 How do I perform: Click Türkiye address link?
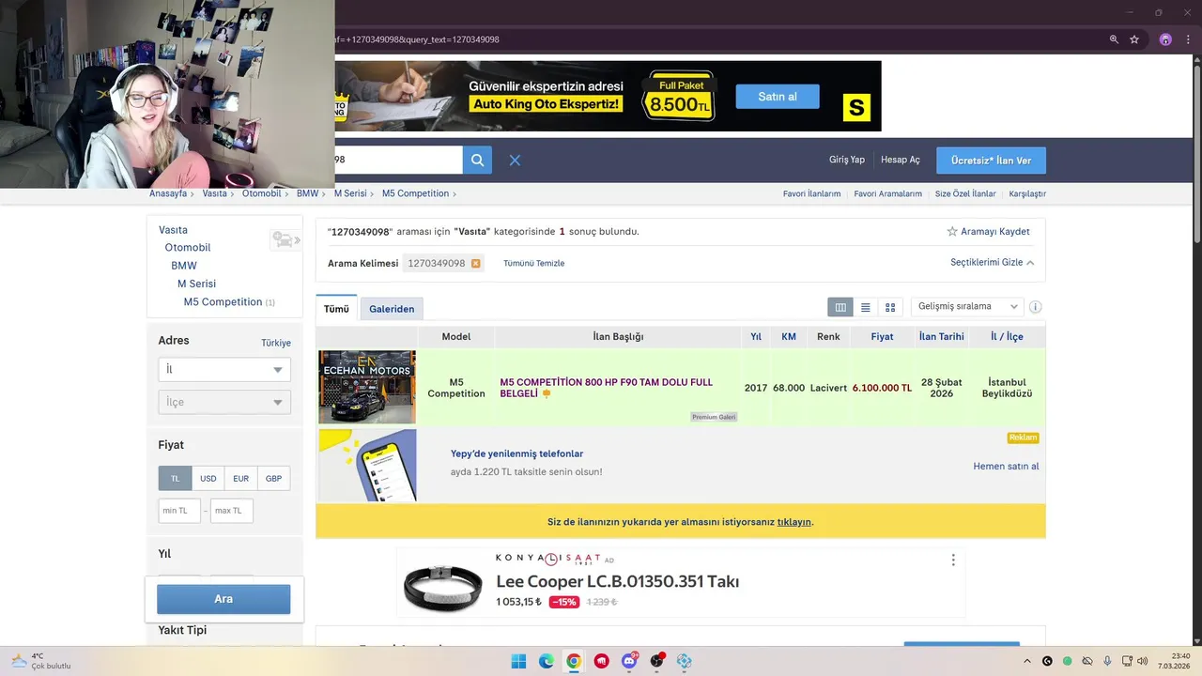click(276, 343)
